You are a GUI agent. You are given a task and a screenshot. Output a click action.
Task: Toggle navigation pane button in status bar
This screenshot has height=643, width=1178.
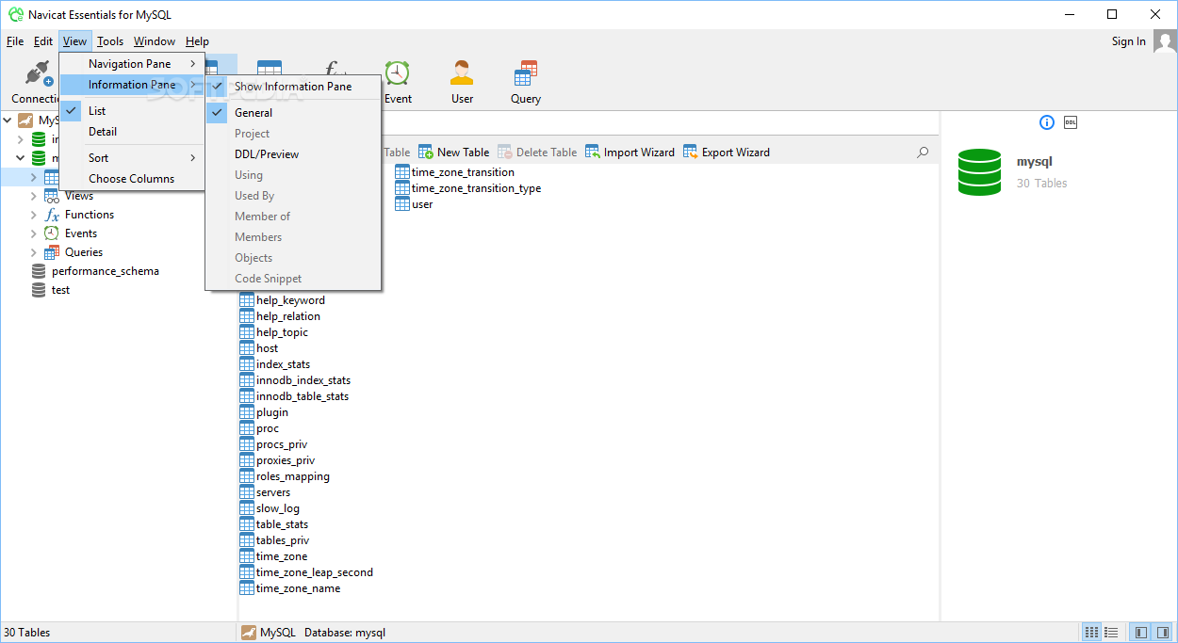pos(1139,633)
